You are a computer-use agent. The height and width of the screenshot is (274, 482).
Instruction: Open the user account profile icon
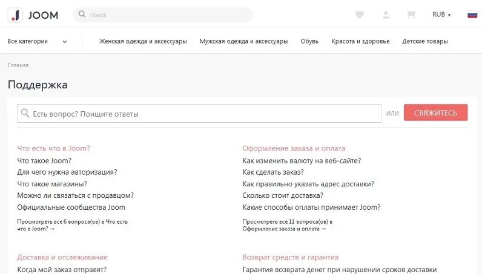point(386,15)
